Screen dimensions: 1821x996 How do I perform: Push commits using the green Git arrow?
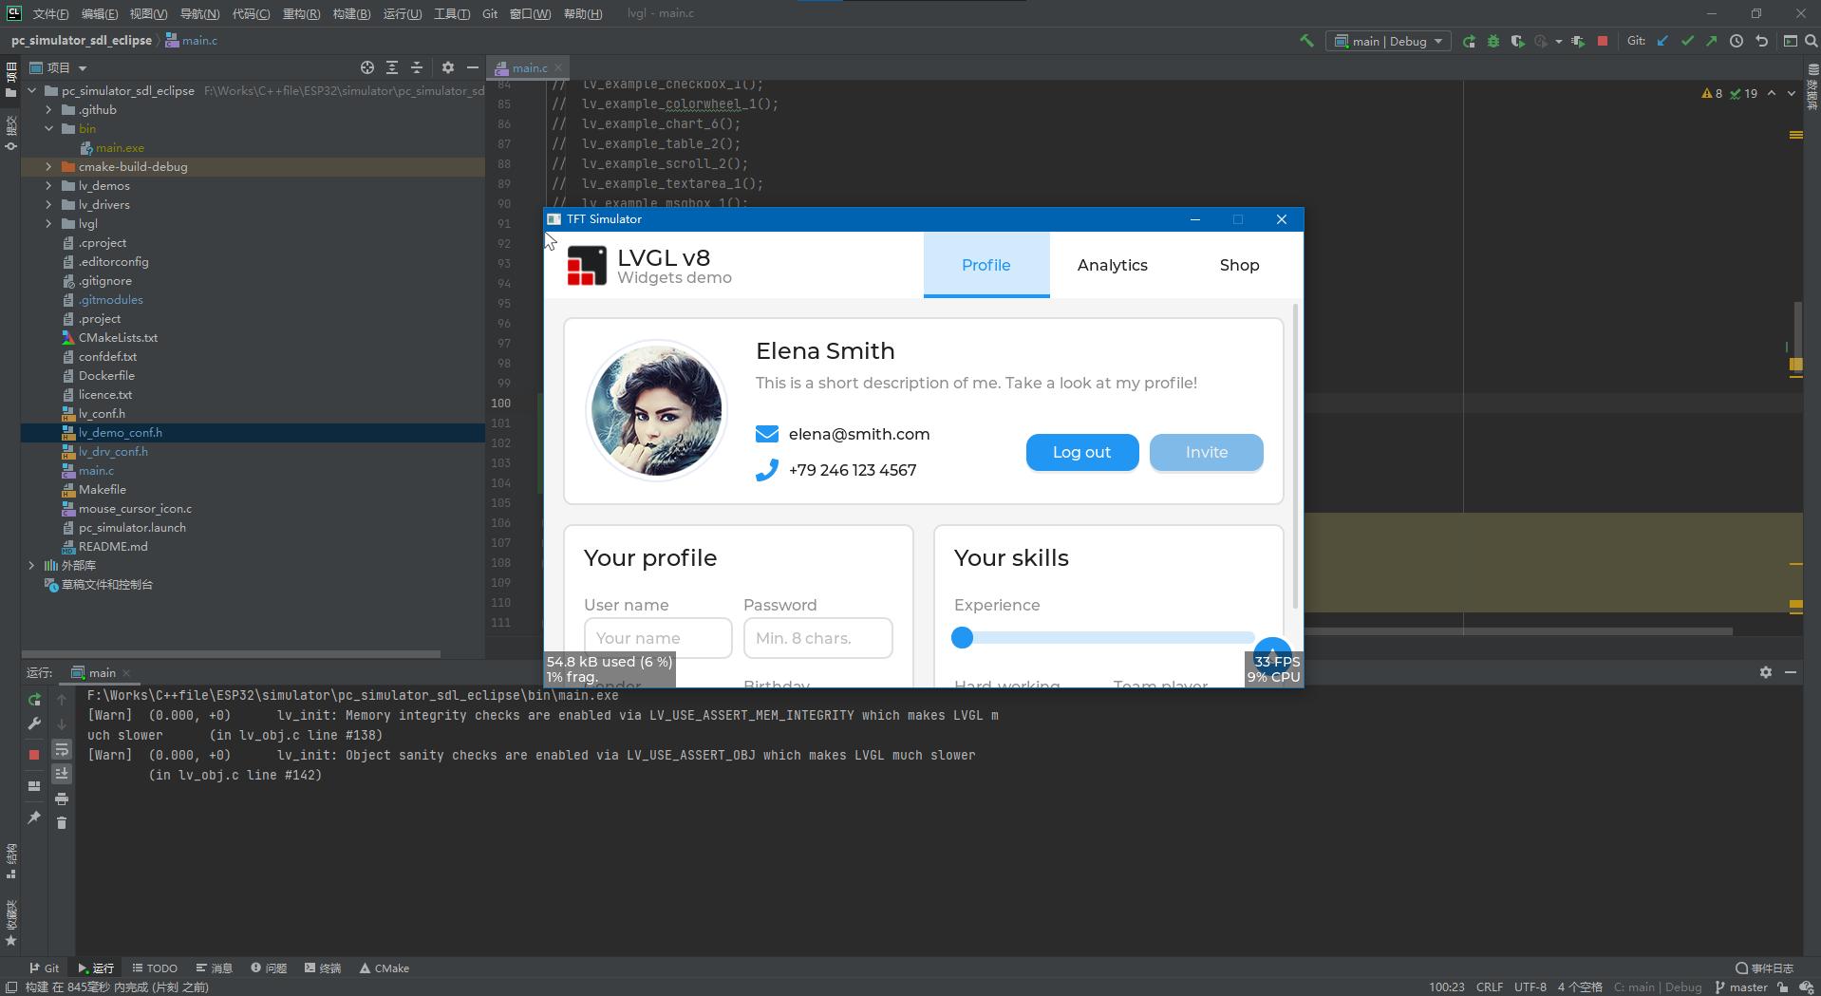tap(1712, 41)
